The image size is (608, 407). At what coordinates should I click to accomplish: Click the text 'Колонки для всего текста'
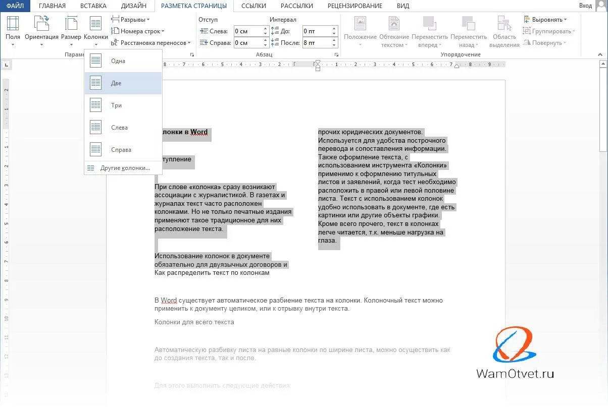194,322
